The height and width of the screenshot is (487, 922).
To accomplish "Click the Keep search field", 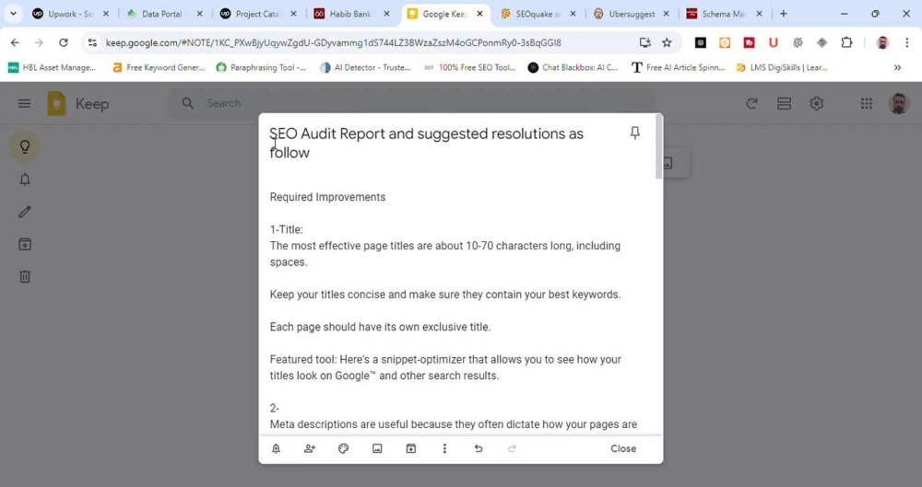I will coord(411,103).
